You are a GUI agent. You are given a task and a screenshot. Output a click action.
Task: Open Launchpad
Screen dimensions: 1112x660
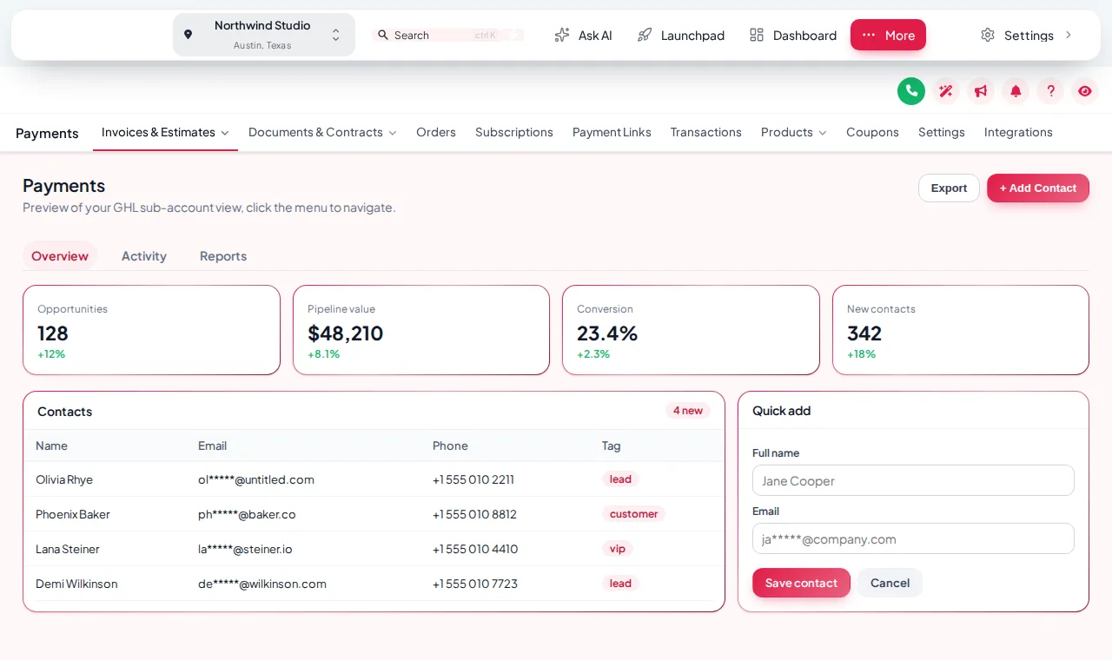coord(681,35)
